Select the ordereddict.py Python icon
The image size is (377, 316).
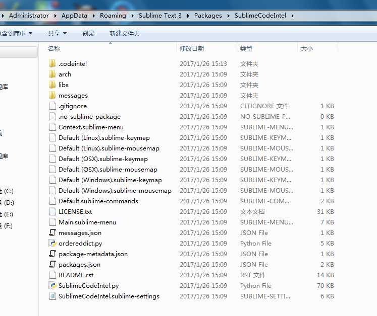52,243
